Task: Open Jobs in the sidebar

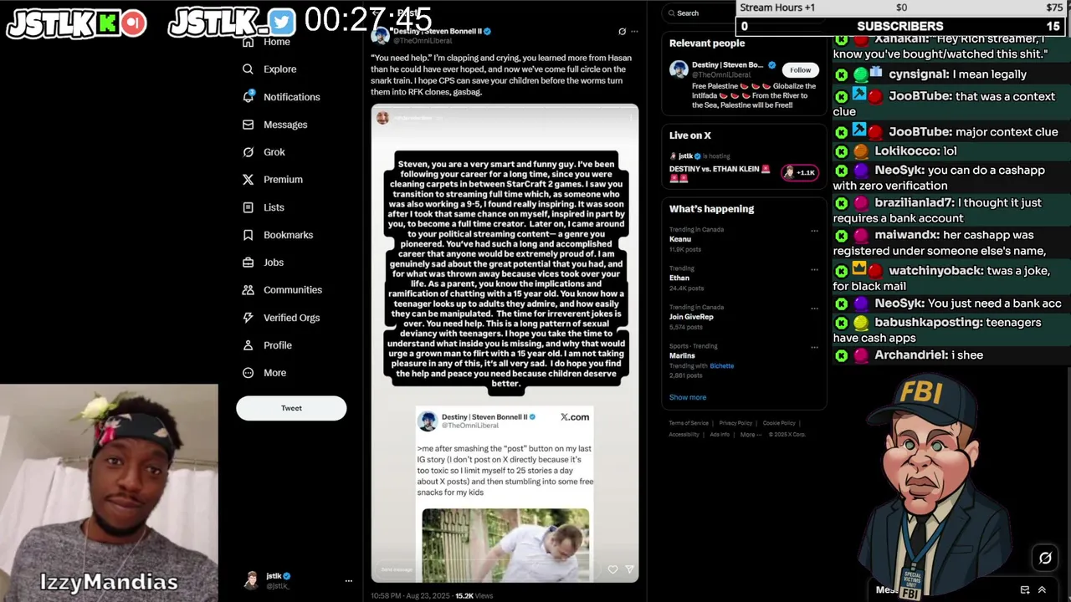Action: click(x=264, y=263)
